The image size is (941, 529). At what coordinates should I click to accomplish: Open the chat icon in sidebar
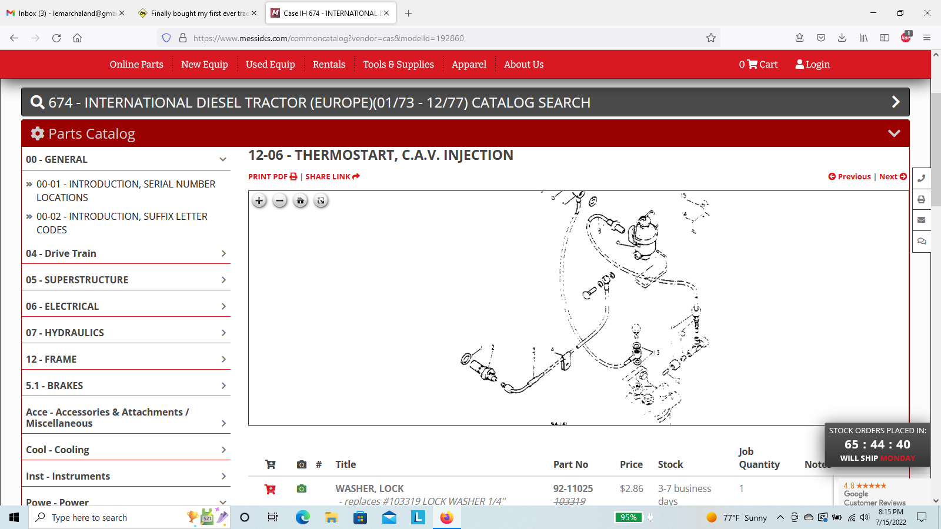tap(922, 241)
